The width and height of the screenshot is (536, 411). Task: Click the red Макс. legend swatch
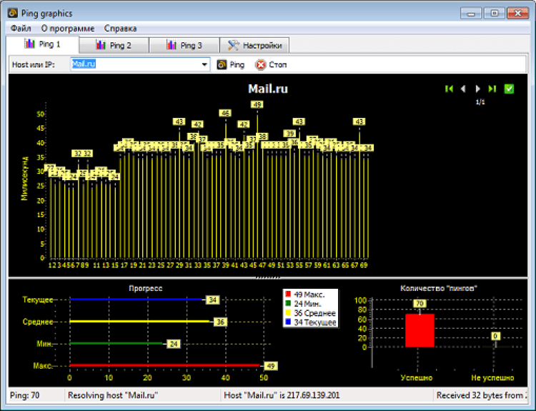287,294
